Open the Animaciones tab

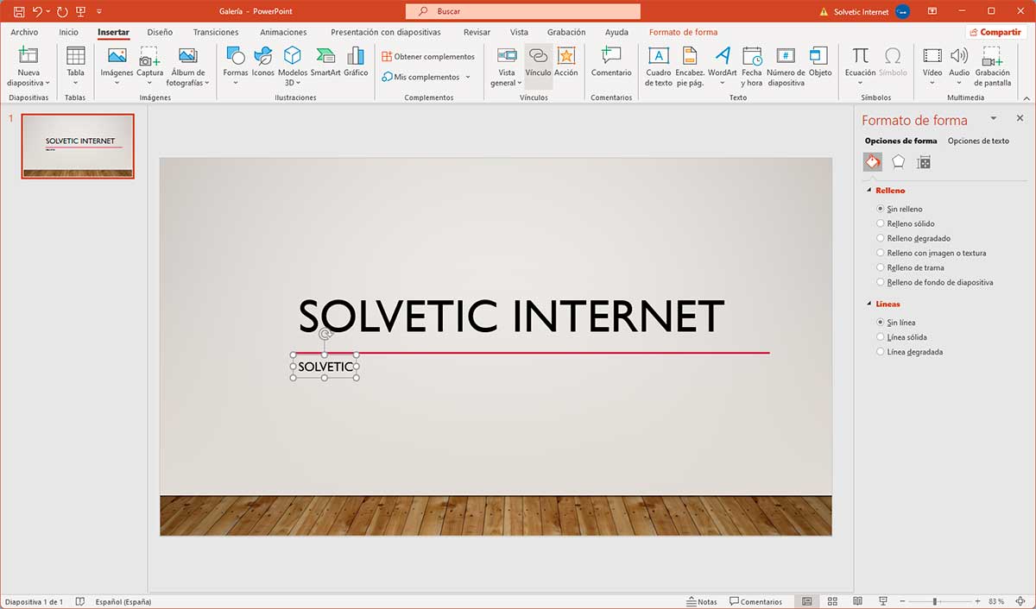coord(283,32)
